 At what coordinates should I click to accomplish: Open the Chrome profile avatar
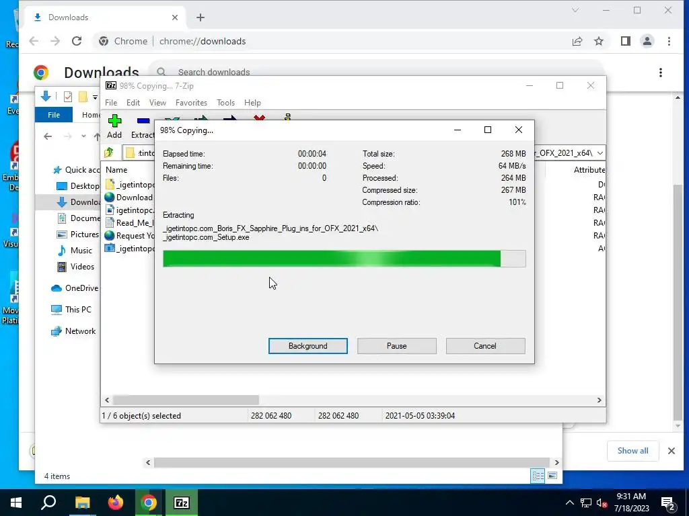tap(647, 41)
